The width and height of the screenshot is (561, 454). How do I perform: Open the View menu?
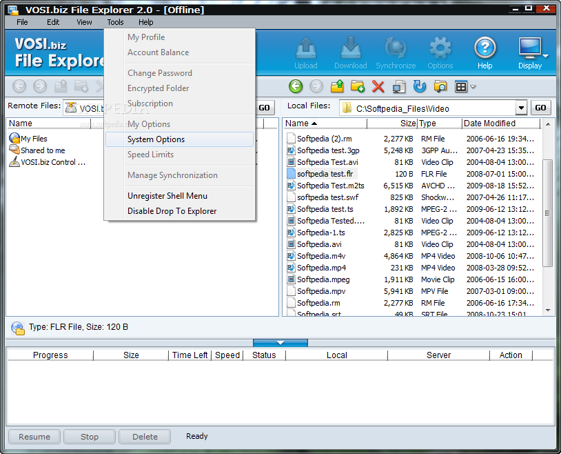click(84, 22)
